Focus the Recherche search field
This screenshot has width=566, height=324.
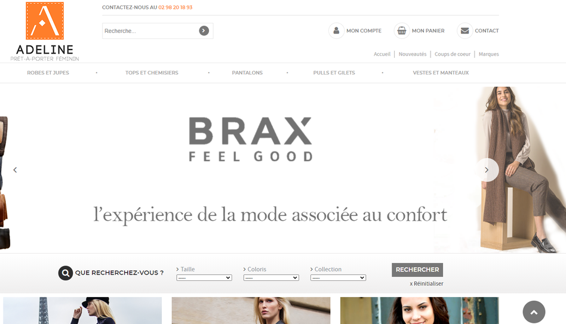tap(150, 31)
